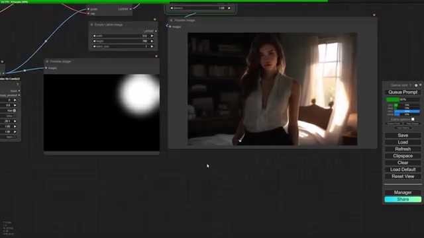The width and height of the screenshot is (424, 238).
Task: Click the queue progress bar showing 40%
Action: 403,100
